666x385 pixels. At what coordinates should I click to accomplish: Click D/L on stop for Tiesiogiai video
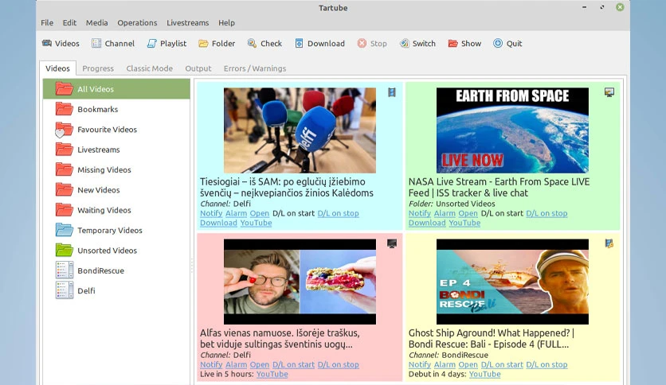[x=338, y=213]
